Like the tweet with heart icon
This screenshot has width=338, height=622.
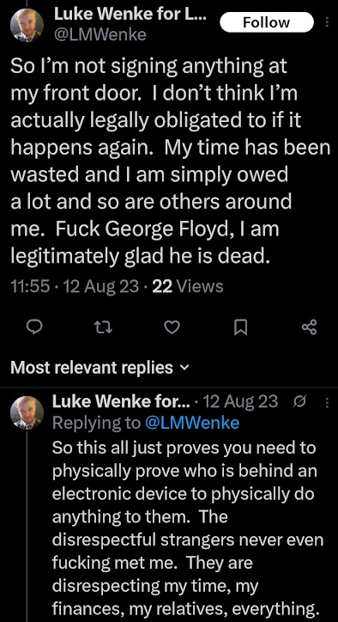pyautogui.click(x=172, y=327)
